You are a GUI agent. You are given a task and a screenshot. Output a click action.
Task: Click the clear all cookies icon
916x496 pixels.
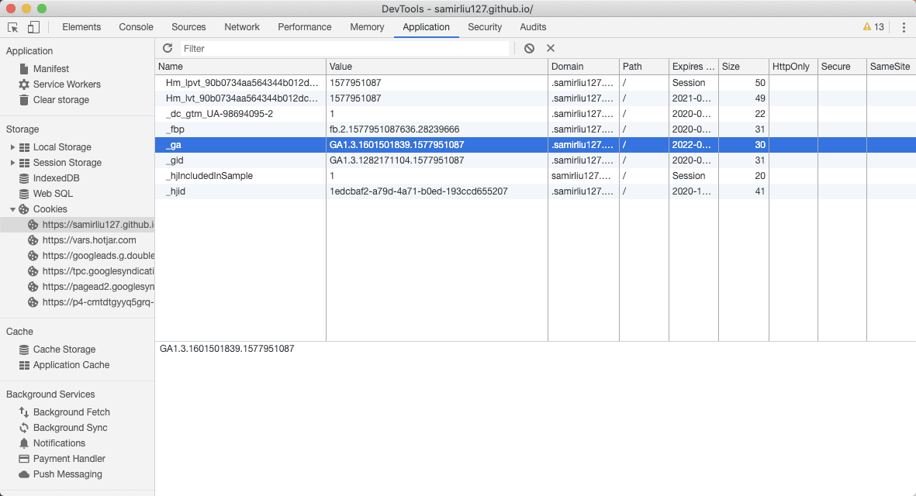click(529, 48)
